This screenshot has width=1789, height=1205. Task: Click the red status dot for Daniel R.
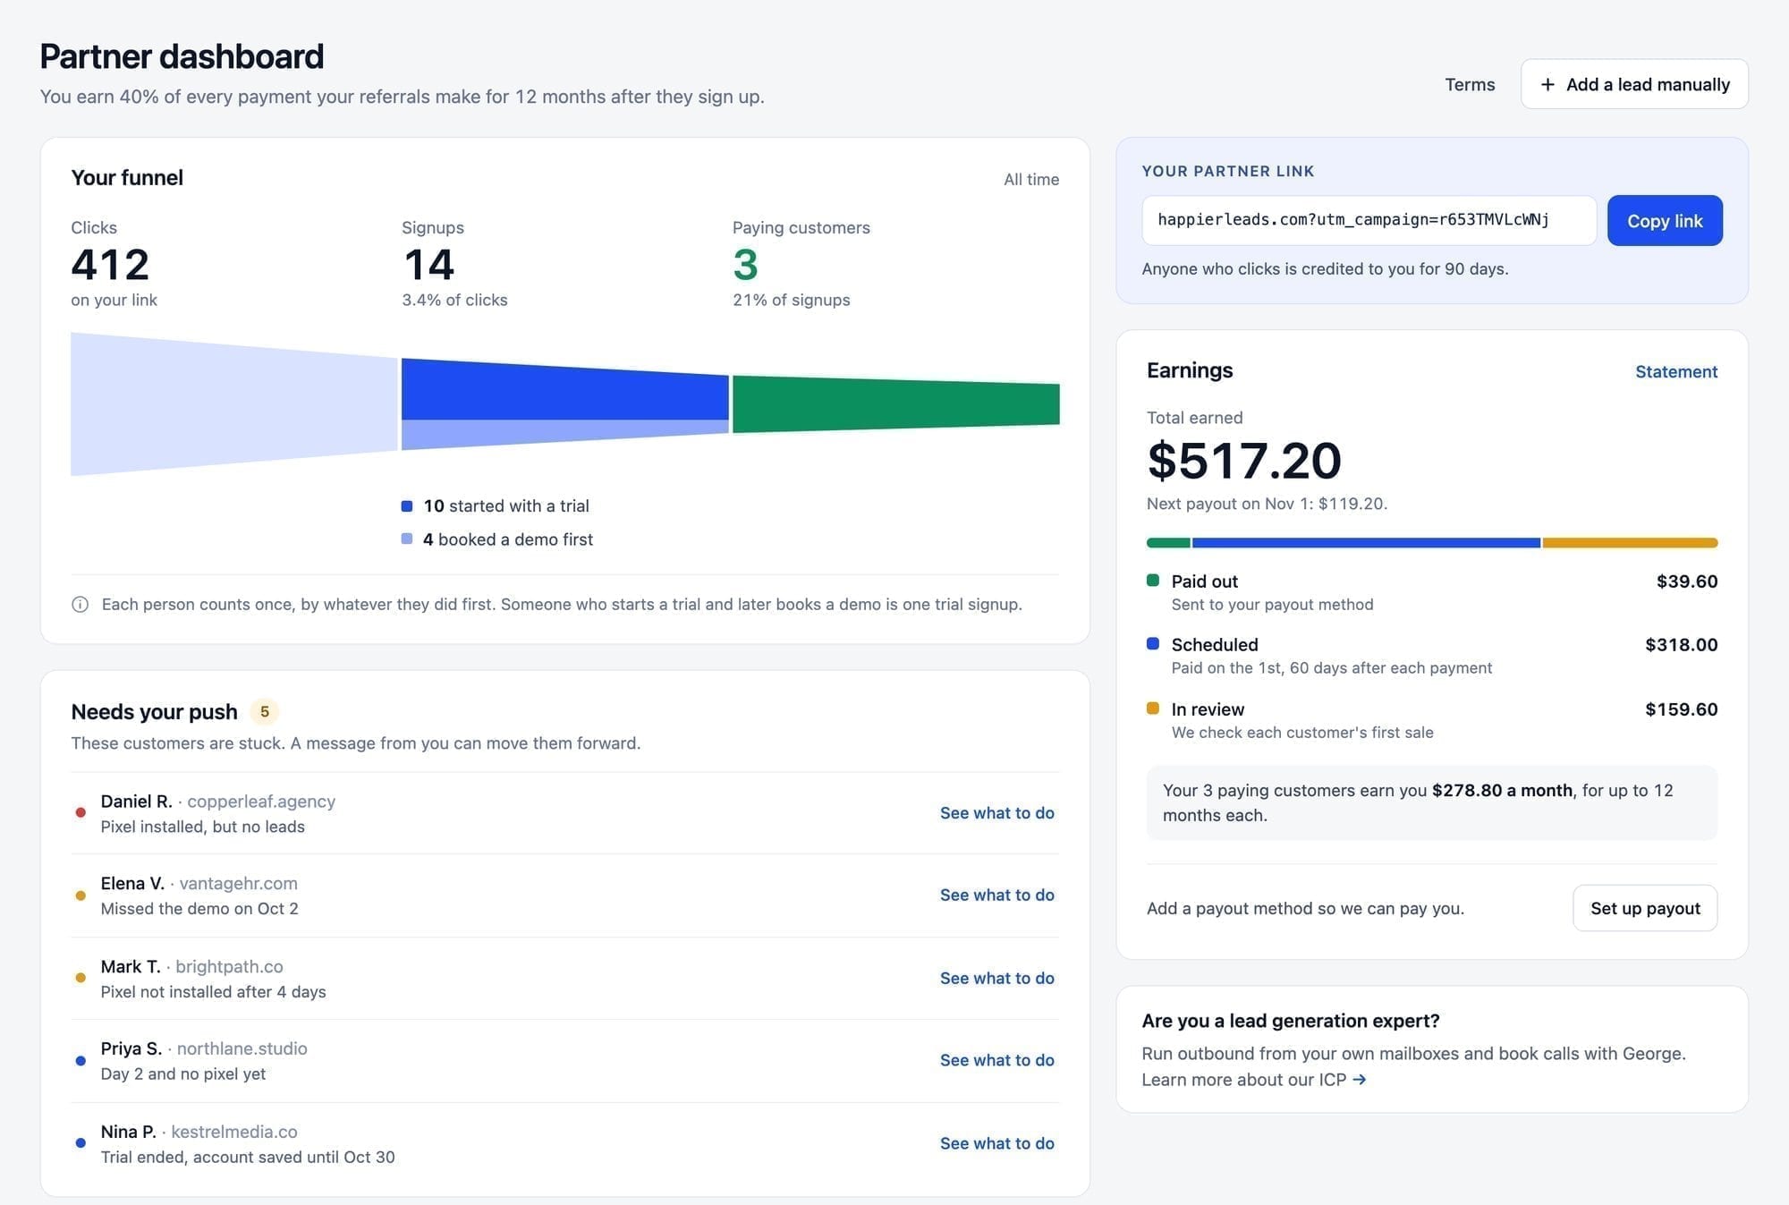point(81,812)
